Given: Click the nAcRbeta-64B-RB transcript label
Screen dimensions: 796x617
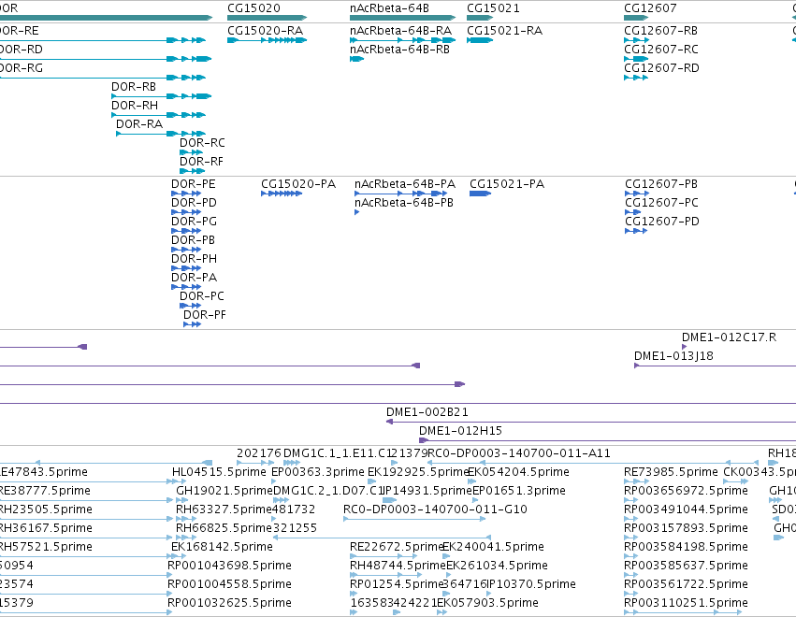Looking at the screenshot, I should pyautogui.click(x=399, y=50).
